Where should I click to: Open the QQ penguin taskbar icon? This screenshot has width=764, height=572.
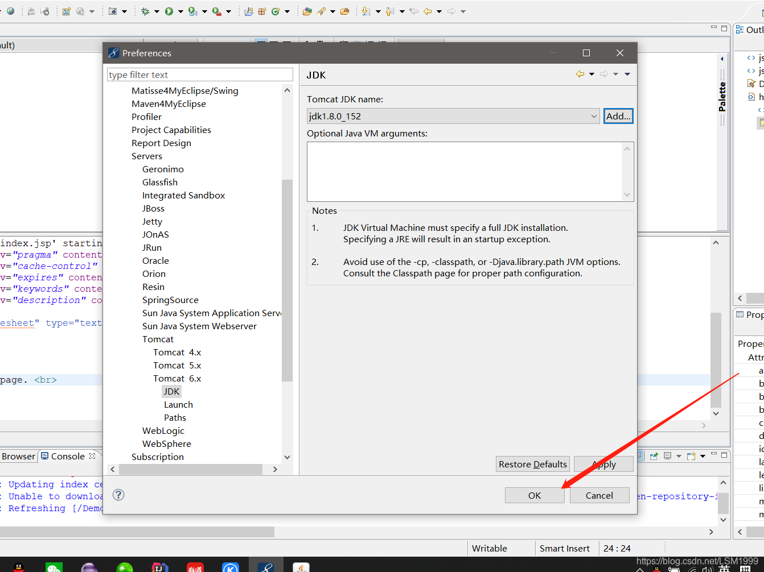(19, 567)
